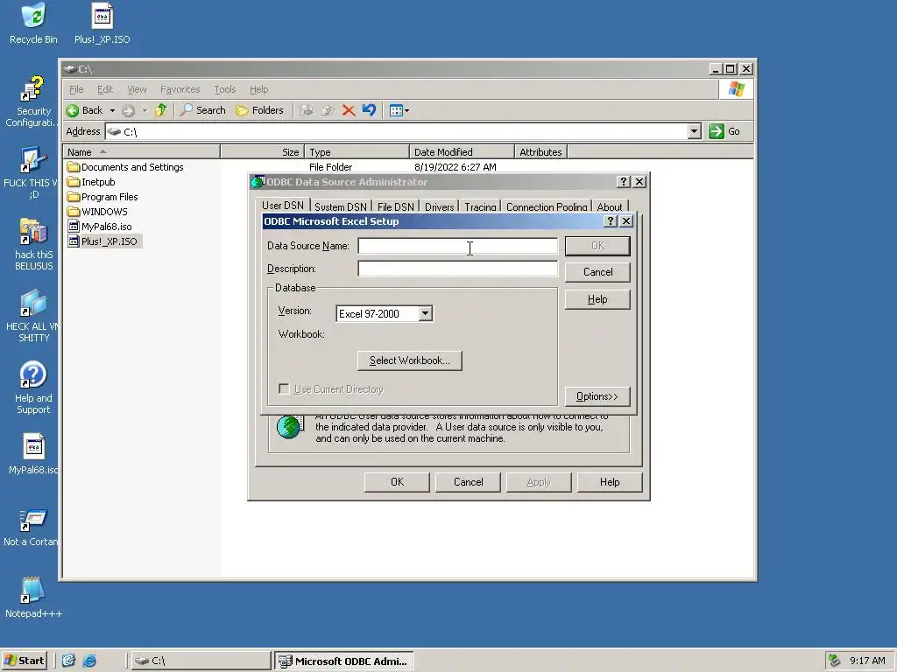897x672 pixels.
Task: Click Show Desktop quick launch icon
Action: pos(68,661)
